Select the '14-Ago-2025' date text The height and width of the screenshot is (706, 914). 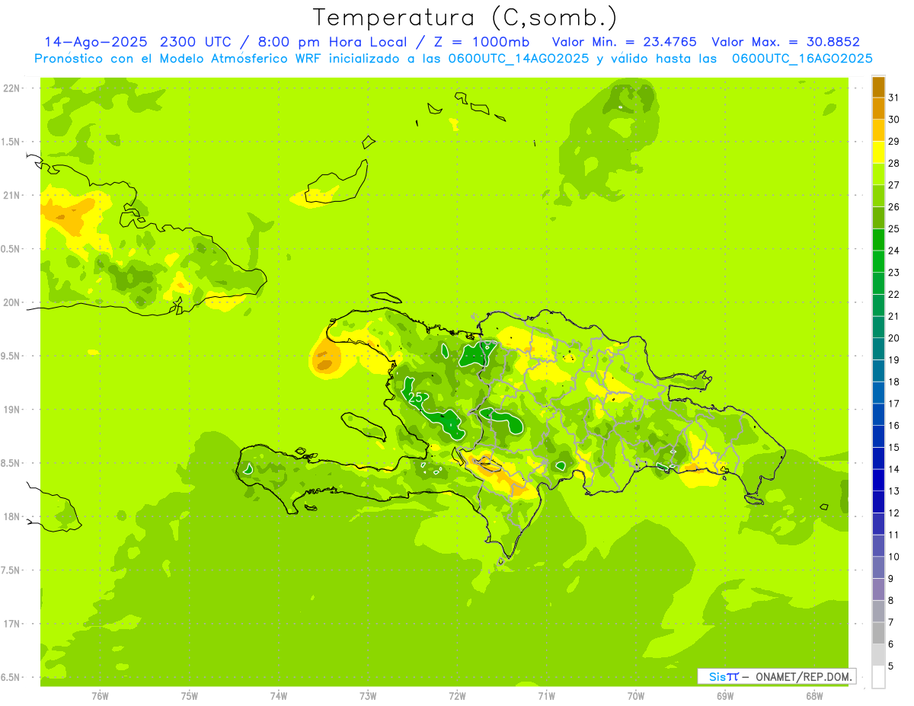pyautogui.click(x=97, y=42)
